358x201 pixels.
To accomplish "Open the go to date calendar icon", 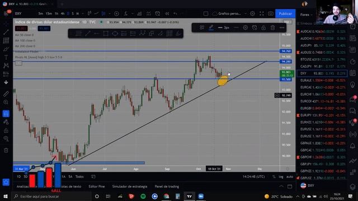I will (x=93, y=176).
